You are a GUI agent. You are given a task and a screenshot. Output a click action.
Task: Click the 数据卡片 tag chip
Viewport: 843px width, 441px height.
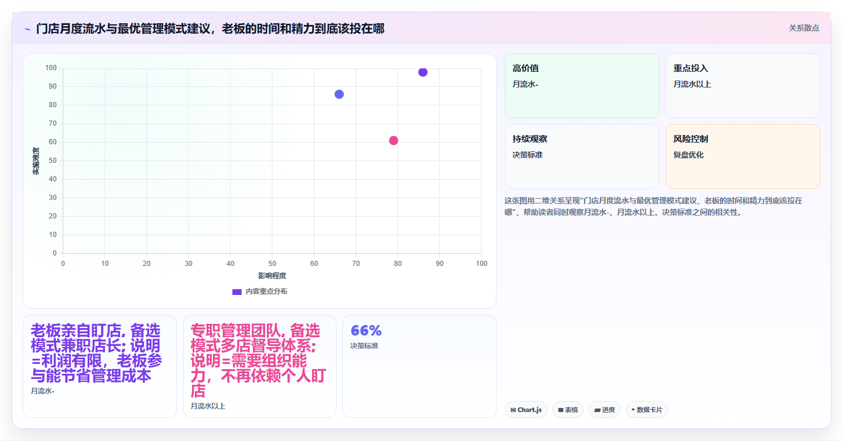[x=647, y=410]
